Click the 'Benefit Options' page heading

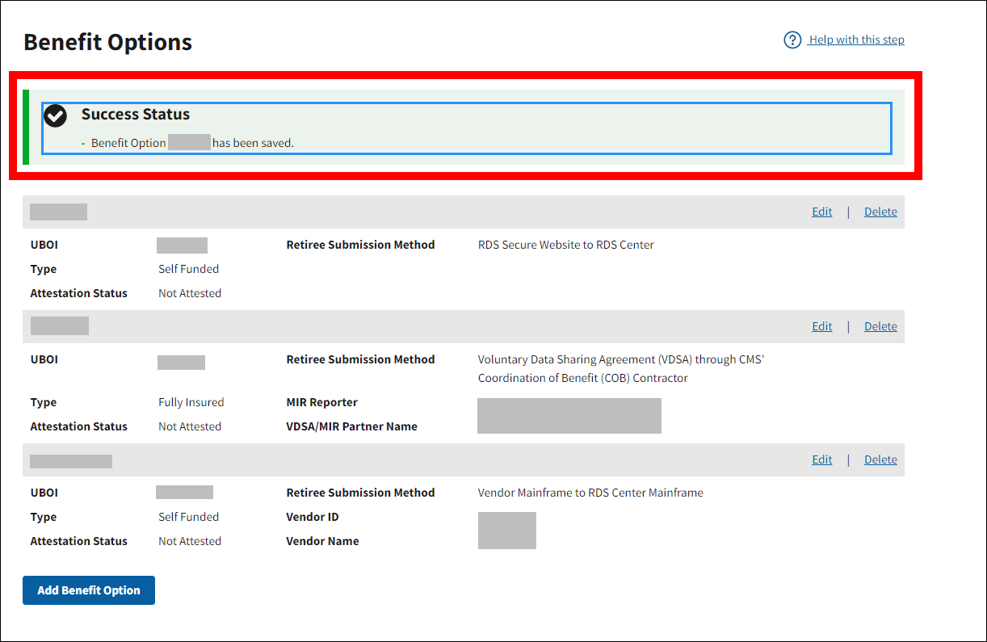point(108,42)
